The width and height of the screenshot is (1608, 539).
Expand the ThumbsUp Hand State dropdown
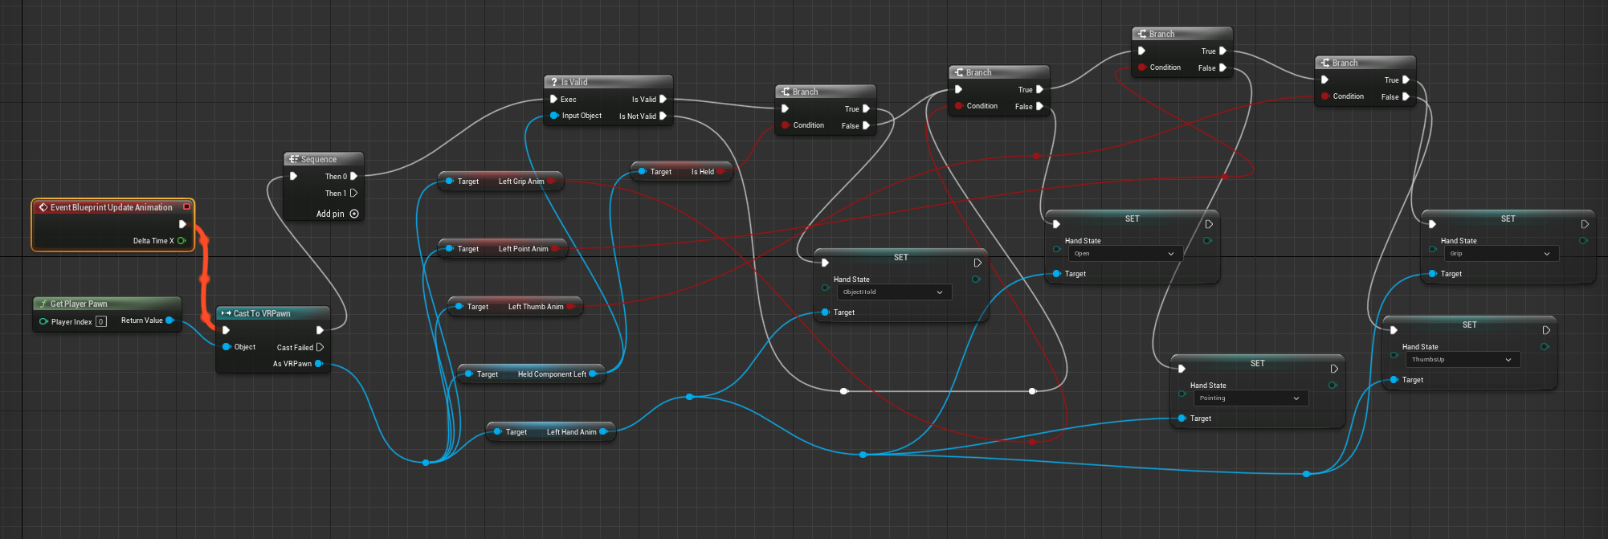tap(1463, 360)
